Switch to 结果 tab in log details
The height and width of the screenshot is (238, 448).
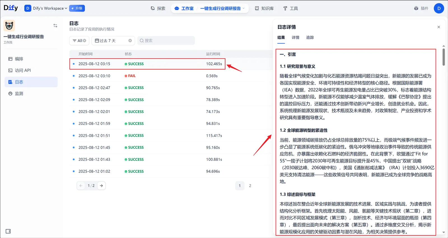[x=281, y=38]
